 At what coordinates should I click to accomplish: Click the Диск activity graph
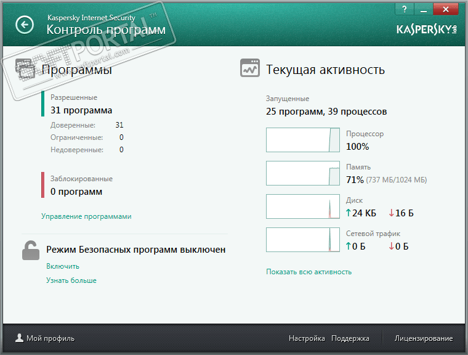pos(303,206)
